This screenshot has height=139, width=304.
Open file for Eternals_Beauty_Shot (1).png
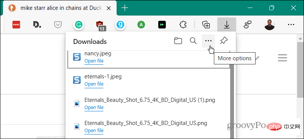point(94,108)
